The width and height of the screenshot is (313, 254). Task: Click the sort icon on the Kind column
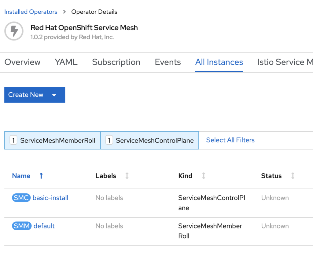pyautogui.click(x=204, y=176)
